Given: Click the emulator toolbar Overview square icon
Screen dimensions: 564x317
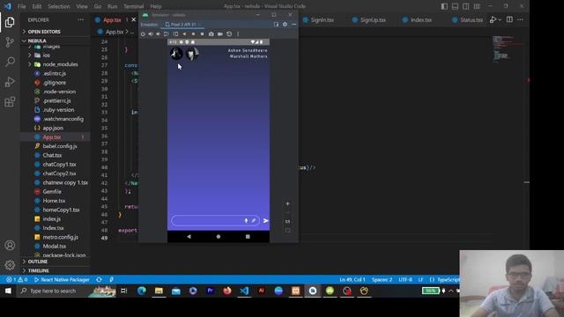Looking at the screenshot, I should tap(202, 34).
